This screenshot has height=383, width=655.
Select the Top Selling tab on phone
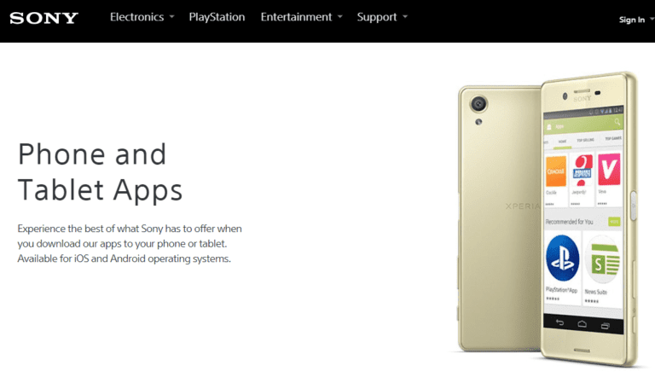585,140
